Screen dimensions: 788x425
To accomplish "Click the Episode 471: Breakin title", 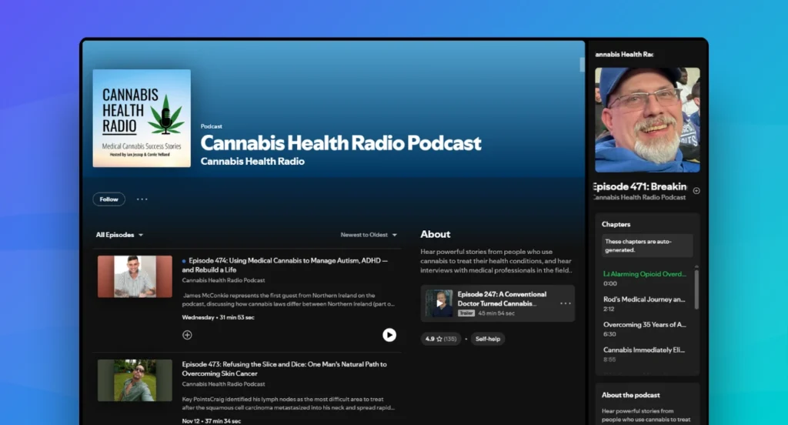I will point(639,186).
